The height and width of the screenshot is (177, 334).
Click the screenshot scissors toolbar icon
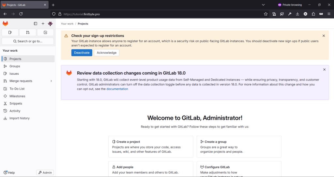[x=282, y=14]
